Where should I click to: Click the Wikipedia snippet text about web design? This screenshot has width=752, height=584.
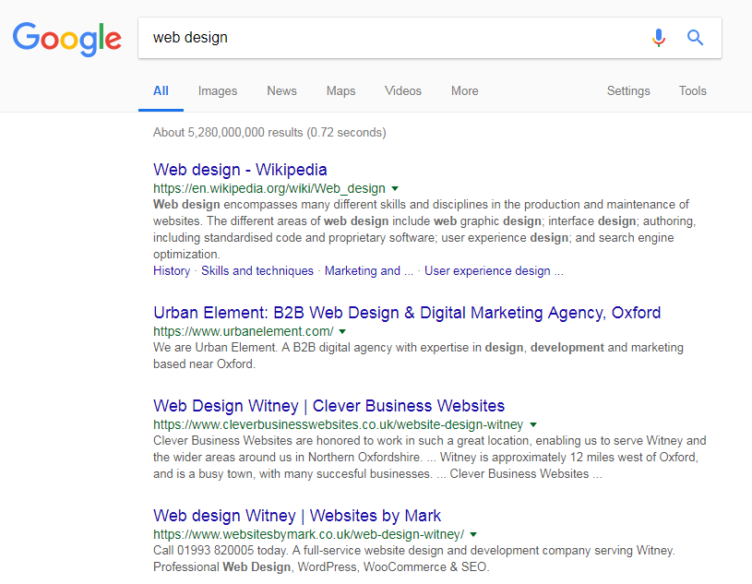coord(424,229)
